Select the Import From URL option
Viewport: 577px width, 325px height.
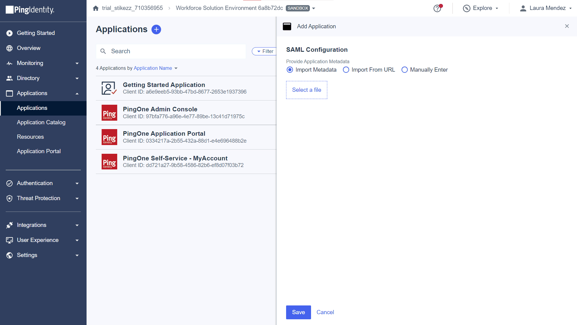pyautogui.click(x=345, y=70)
